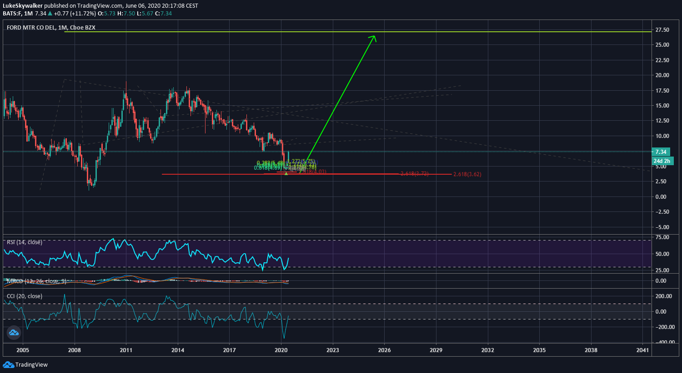Click the 75.00 level on RSI axis
This screenshot has height=373, width=682.
point(662,237)
